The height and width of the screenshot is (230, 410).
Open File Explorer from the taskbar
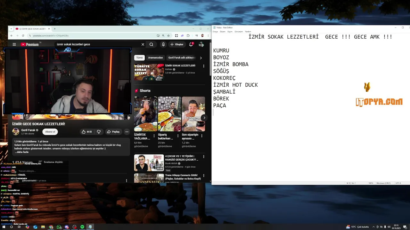tap(43, 227)
